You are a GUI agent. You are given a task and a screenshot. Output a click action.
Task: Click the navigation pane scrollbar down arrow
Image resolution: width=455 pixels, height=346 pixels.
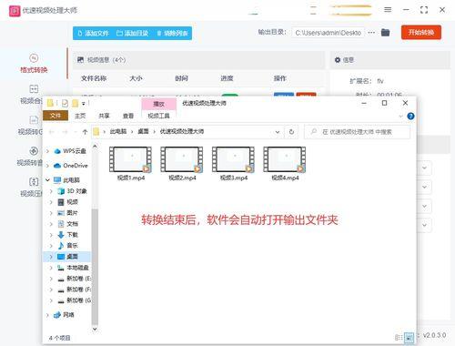click(95, 329)
